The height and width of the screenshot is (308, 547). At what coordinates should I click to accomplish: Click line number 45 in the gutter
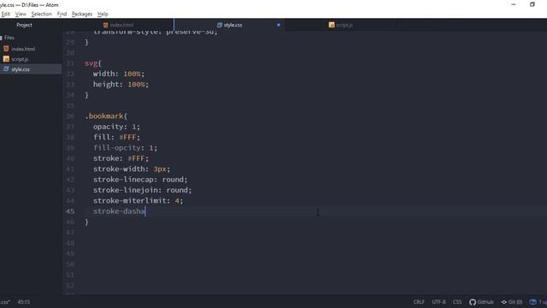[x=70, y=211]
